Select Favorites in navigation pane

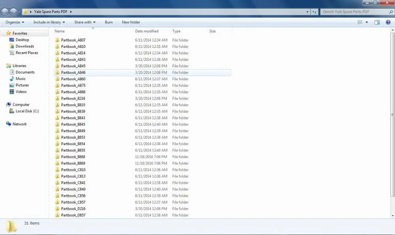coord(20,33)
